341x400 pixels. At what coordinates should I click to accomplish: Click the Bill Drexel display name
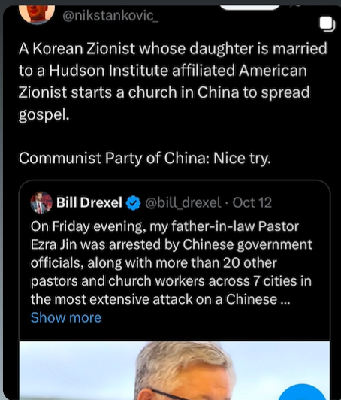[89, 202]
